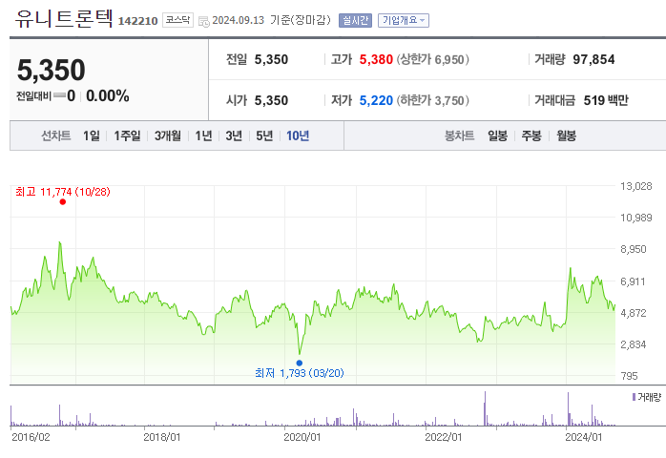
Task: Click the company name 유니트론텍
Action: coord(64,18)
